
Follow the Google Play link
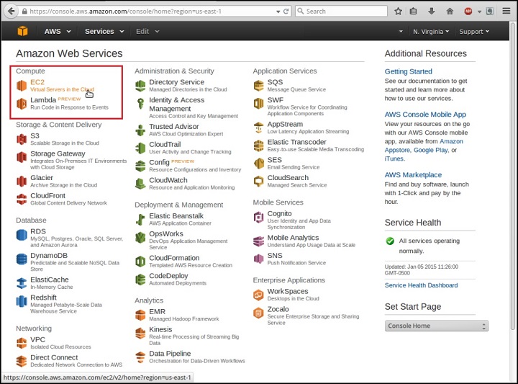coord(430,150)
